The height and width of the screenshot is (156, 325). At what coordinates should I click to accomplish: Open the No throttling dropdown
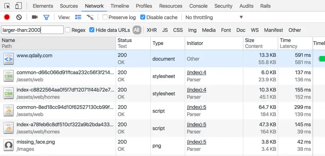[214, 17]
